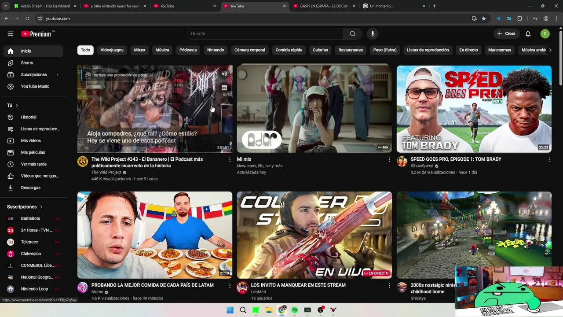Open Suscripciones in the sidebar
The width and height of the screenshot is (563, 317).
click(33, 75)
